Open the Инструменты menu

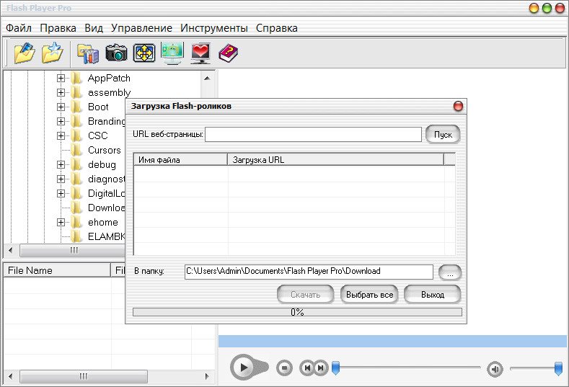(214, 28)
